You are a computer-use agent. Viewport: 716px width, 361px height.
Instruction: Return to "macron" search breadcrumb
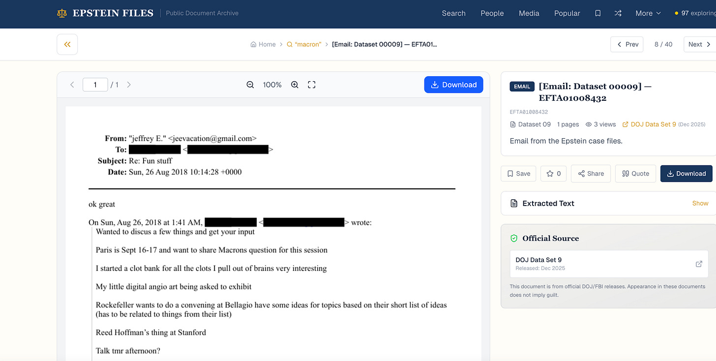coord(304,44)
